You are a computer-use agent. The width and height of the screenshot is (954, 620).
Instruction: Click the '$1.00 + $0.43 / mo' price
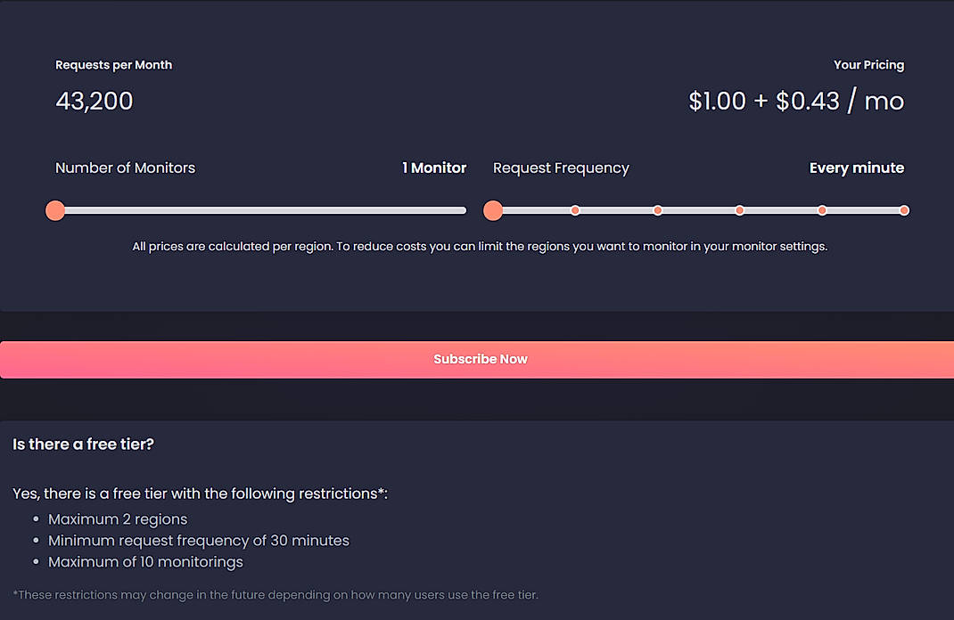(796, 101)
